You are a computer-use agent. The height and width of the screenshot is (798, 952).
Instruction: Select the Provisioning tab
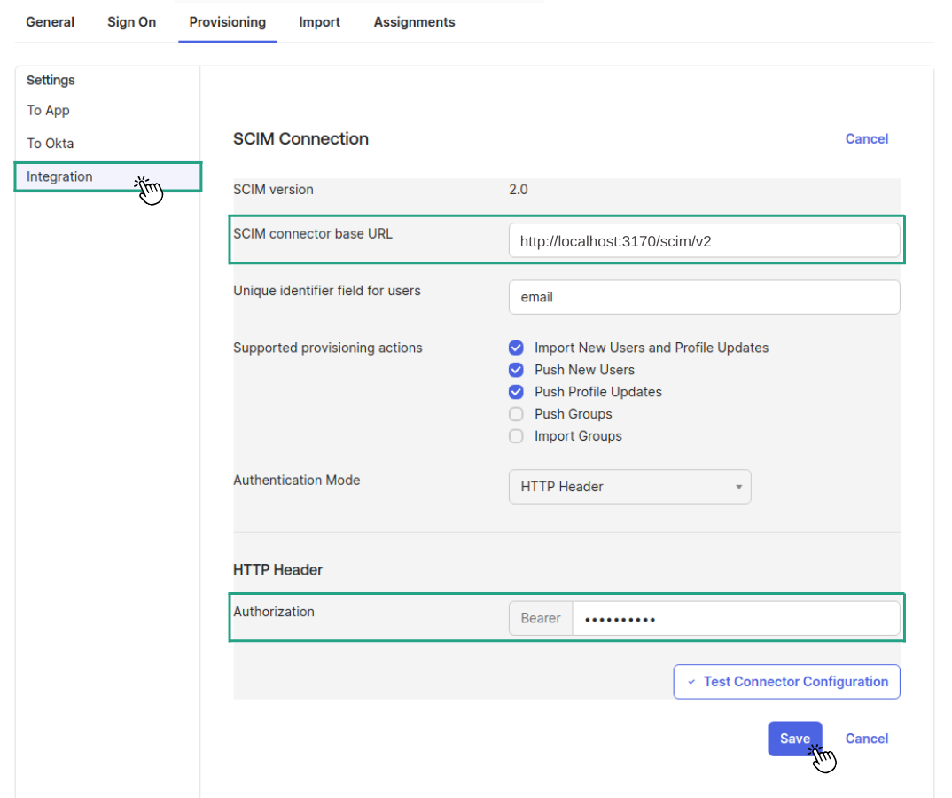(x=228, y=22)
